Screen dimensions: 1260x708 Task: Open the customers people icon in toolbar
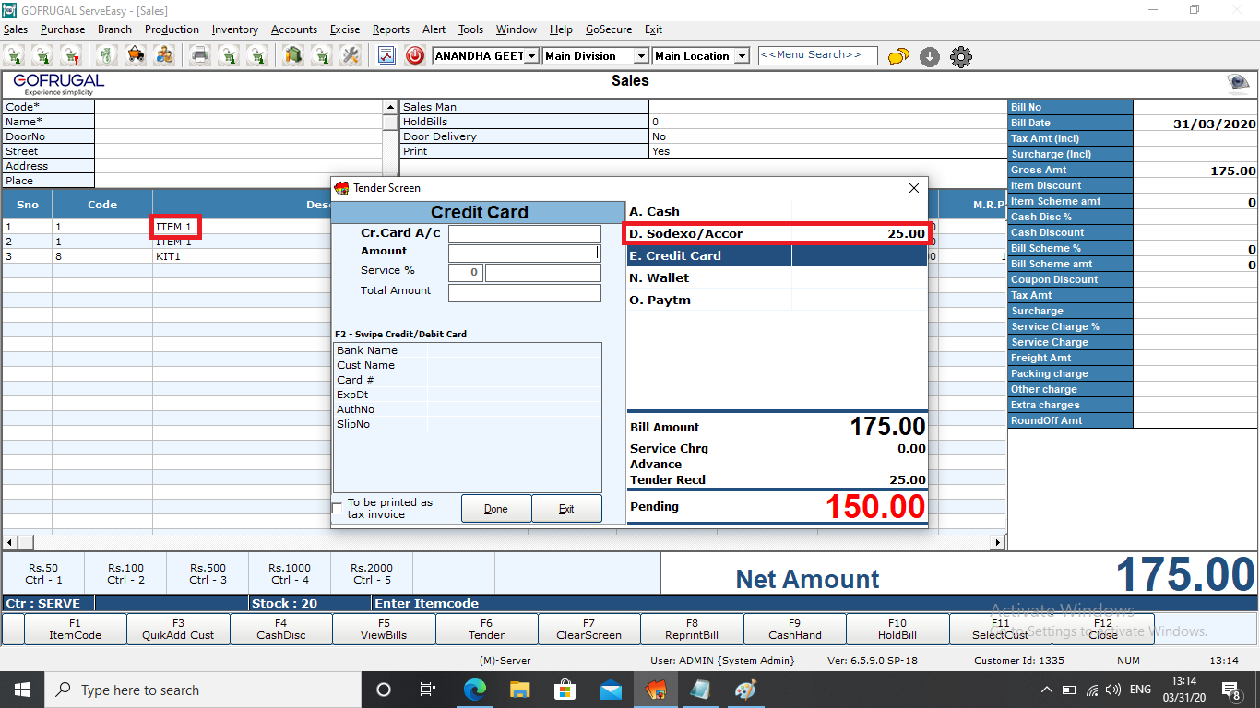pyautogui.click(x=164, y=56)
